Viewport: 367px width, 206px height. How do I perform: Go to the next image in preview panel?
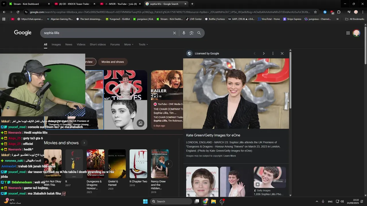tap(264, 54)
